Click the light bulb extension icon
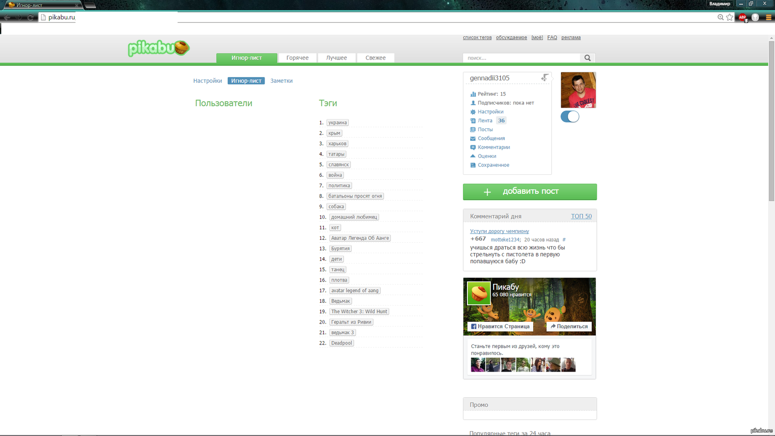775x436 pixels. point(755,17)
